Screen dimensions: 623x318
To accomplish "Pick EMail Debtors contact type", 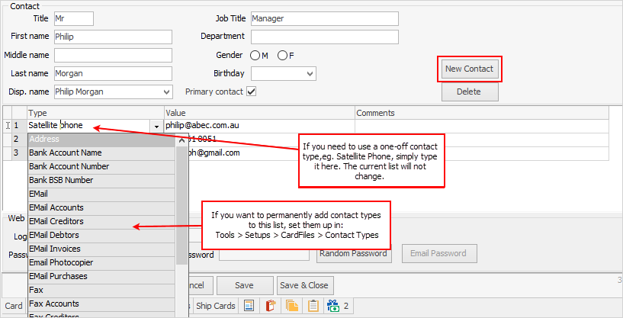I will tap(101, 235).
